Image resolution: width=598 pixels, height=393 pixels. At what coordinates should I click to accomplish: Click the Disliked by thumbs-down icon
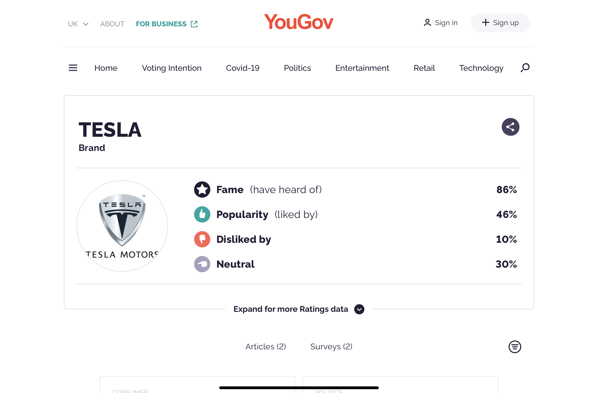202,239
